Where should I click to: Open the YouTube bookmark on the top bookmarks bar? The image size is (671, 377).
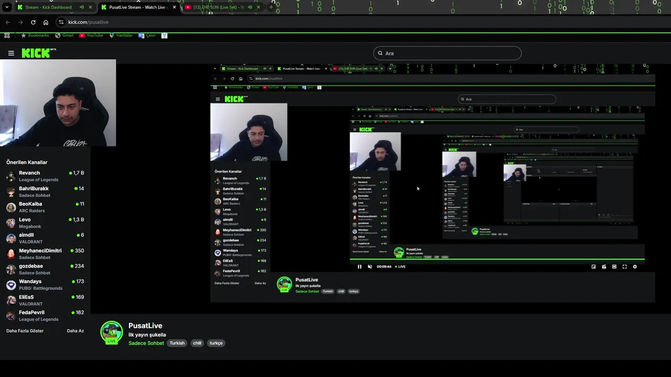(x=91, y=36)
